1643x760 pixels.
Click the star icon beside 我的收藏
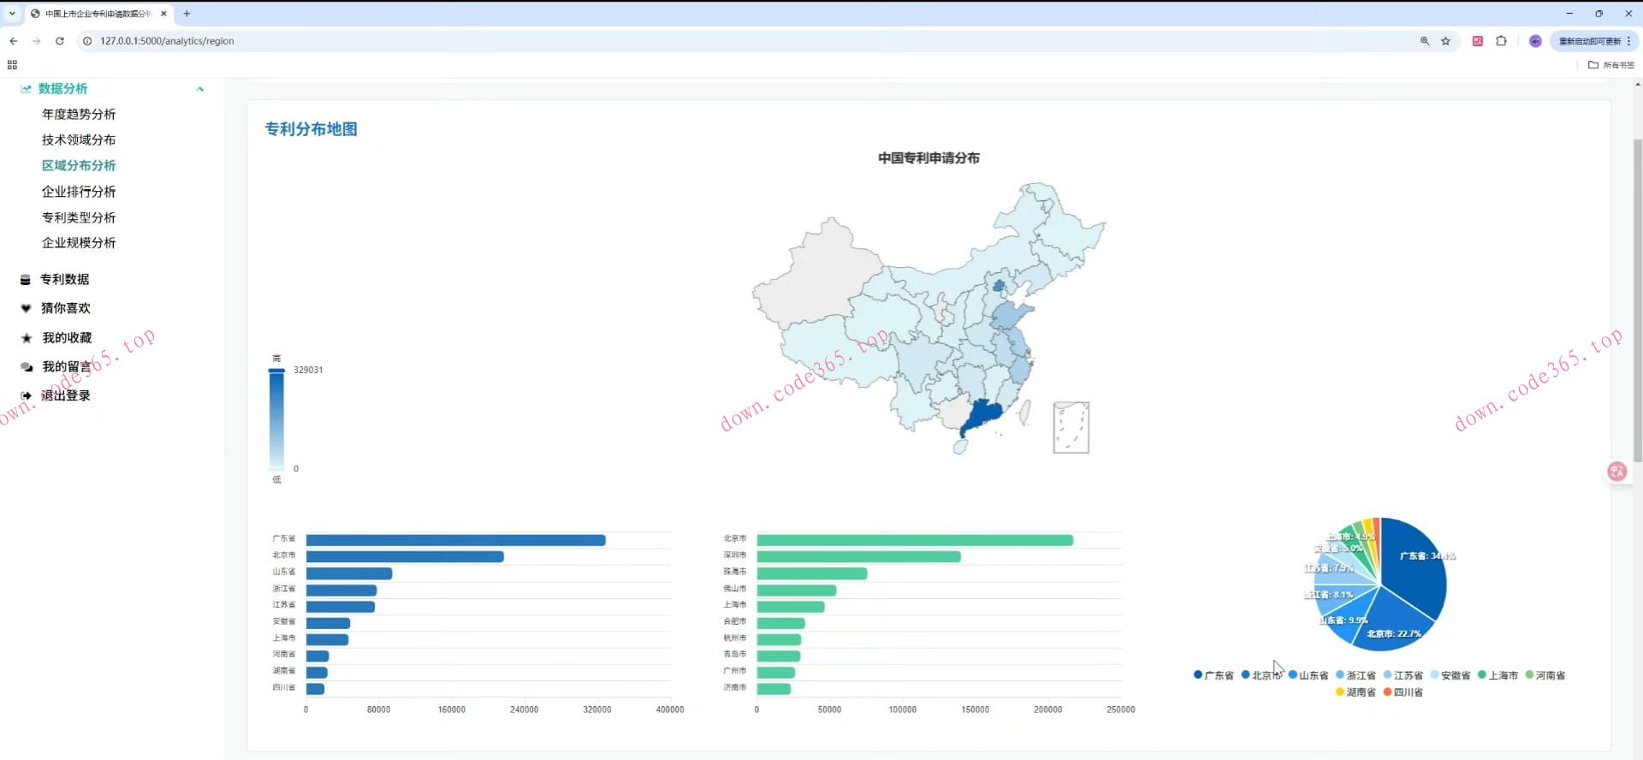pos(26,338)
